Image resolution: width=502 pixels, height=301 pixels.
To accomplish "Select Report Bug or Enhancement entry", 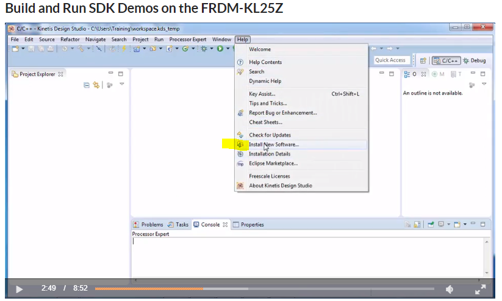I will tap(301, 113).
